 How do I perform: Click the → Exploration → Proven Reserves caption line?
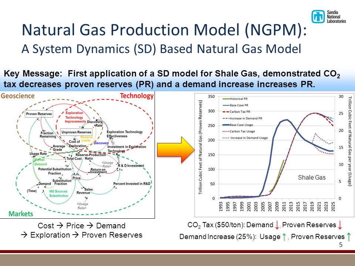[x=81, y=235]
